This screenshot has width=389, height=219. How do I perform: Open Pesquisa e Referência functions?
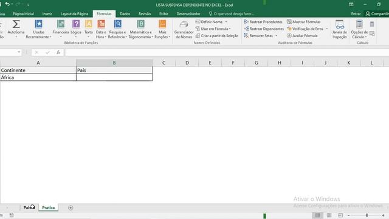pyautogui.click(x=117, y=29)
